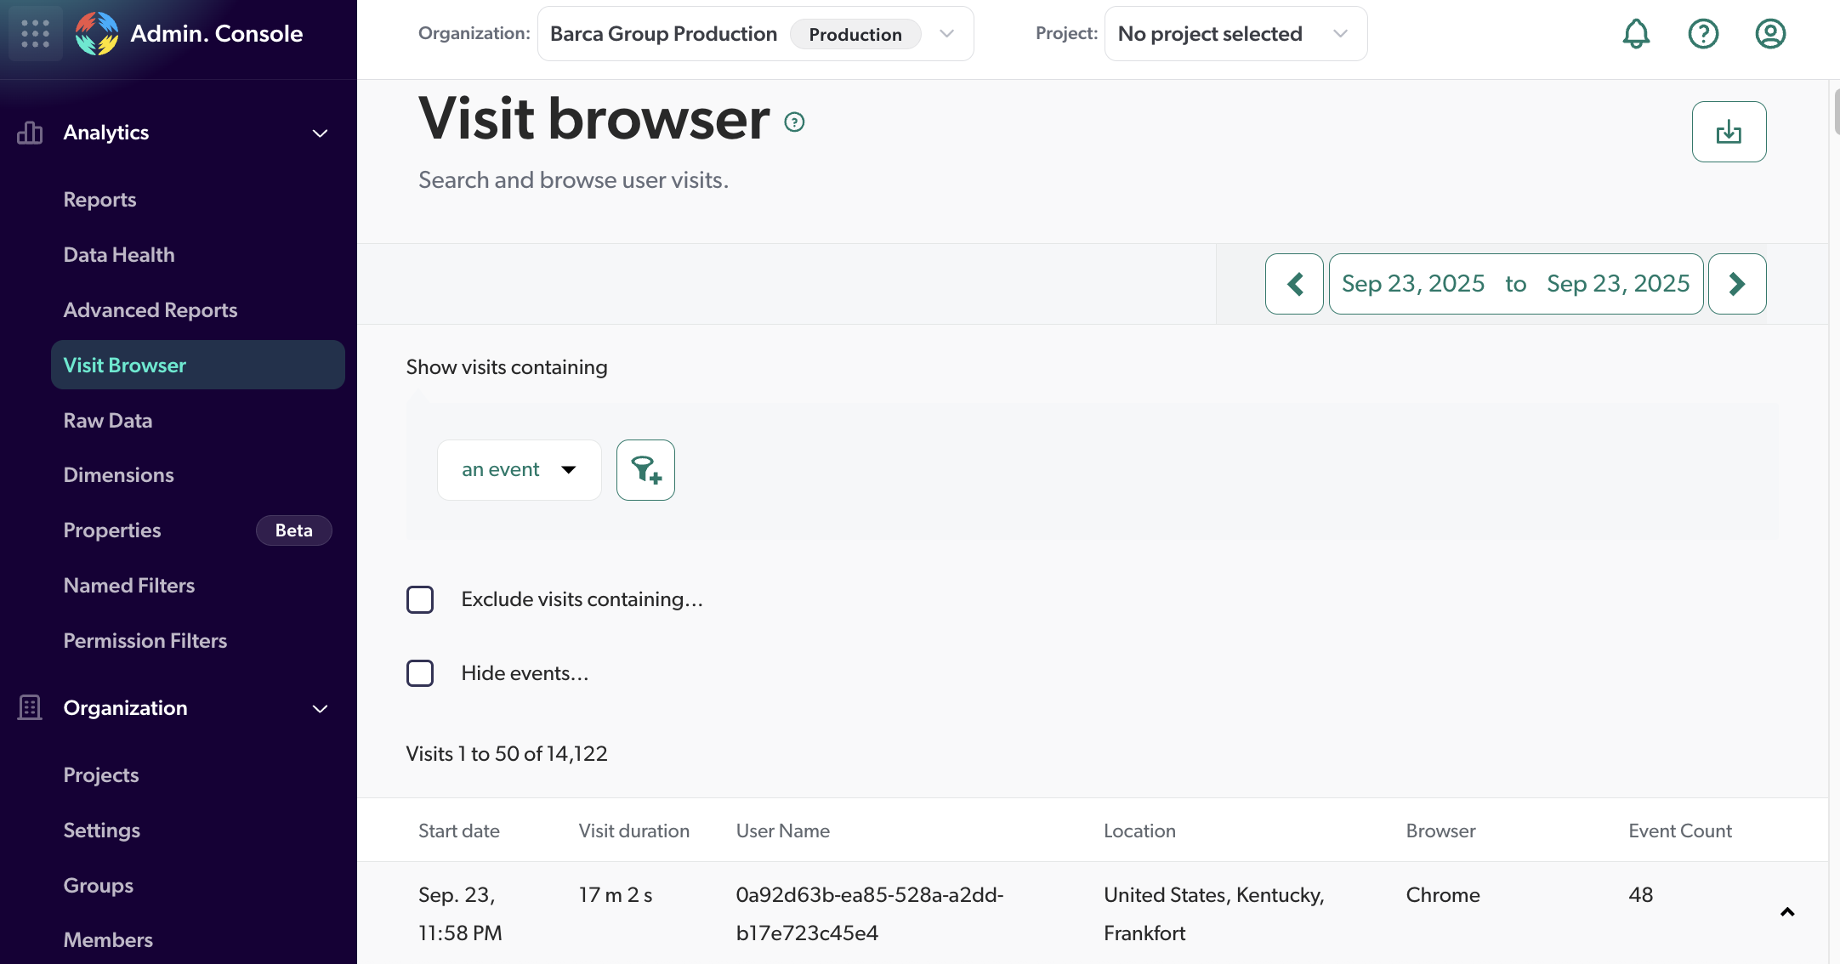Collapse the first visit row with the caret
The width and height of the screenshot is (1840, 964).
click(1787, 912)
